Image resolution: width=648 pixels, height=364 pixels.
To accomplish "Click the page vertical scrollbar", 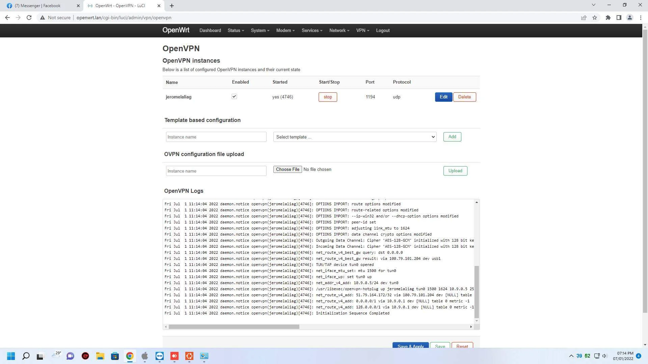I will tap(645, 172).
